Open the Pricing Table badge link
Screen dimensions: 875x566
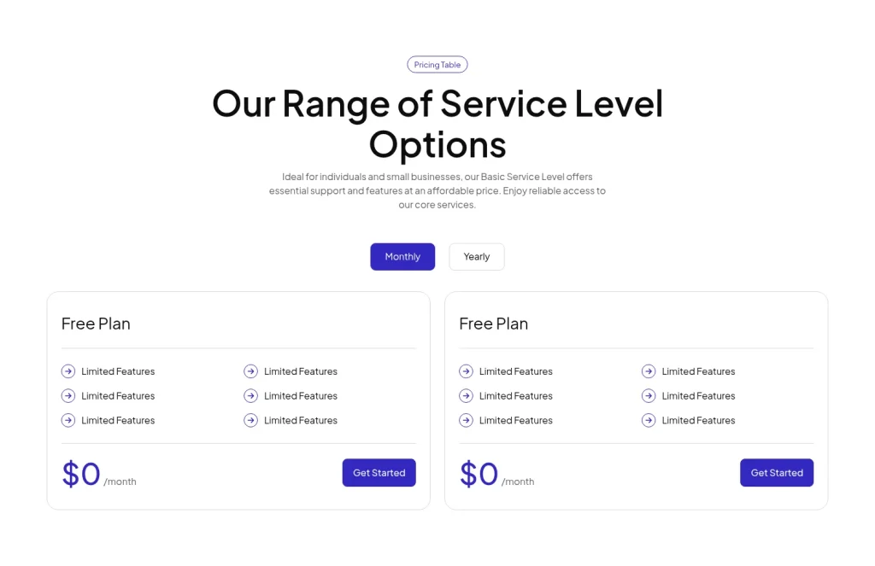click(437, 64)
